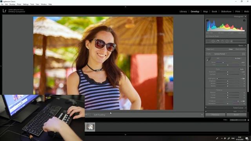Click the Saturation slider handle
The image size is (251, 141).
pyautogui.click(x=227, y=103)
